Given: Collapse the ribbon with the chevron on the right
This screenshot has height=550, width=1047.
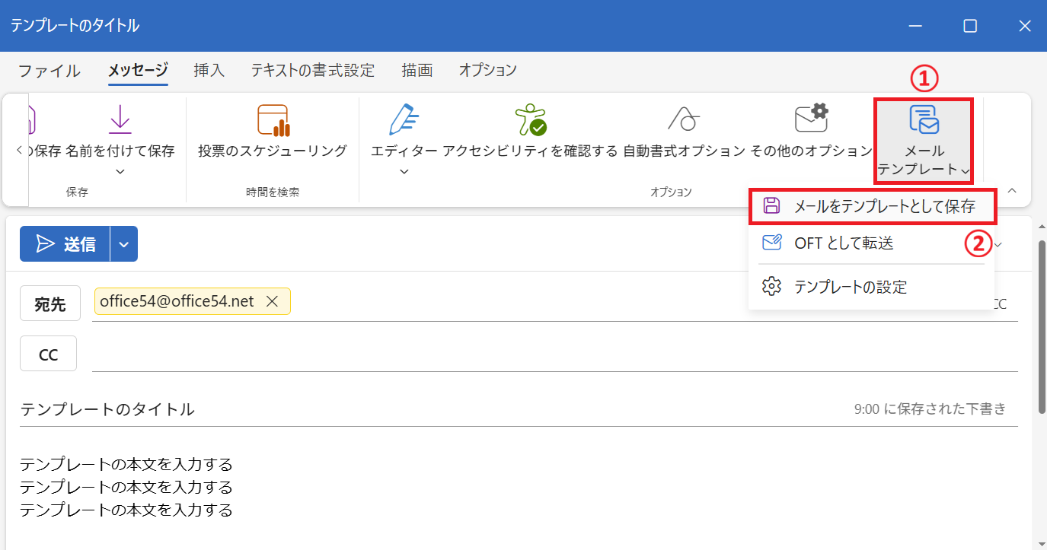Looking at the screenshot, I should point(1011,191).
